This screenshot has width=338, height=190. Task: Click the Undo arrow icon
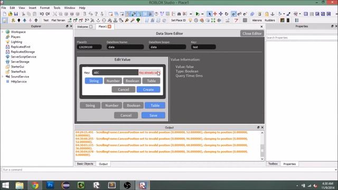(x=42, y=14)
